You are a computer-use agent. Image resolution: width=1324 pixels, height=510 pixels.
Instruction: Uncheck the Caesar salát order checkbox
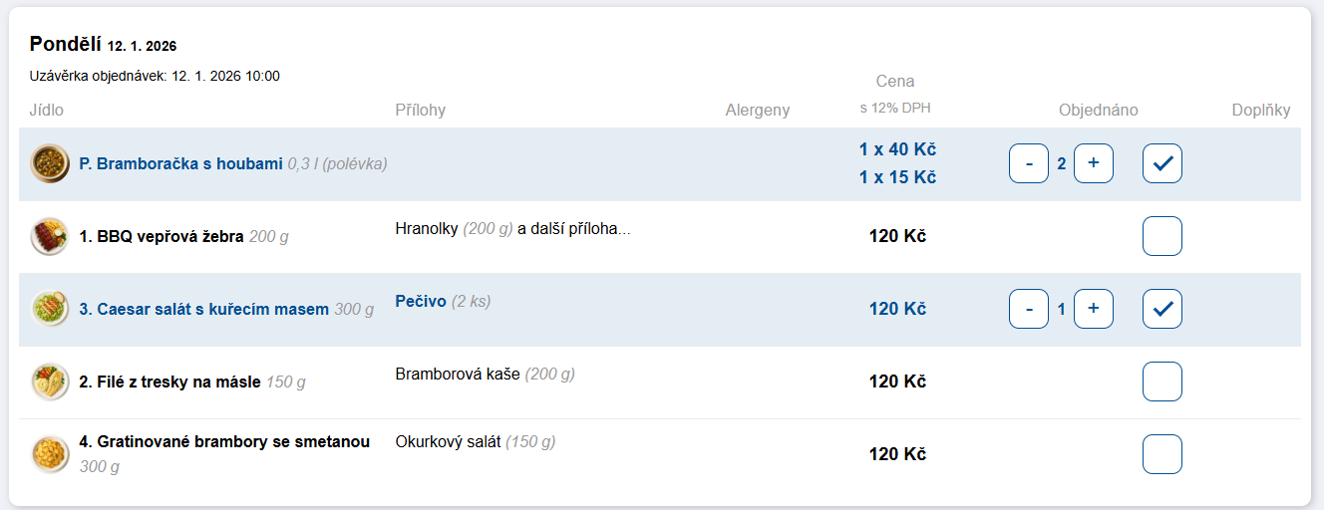(1162, 309)
